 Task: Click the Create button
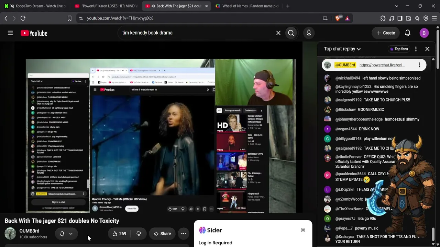click(386, 33)
